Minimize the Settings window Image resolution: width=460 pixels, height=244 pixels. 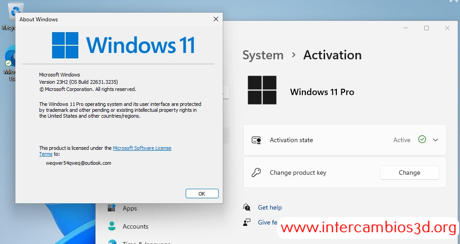tap(406, 28)
